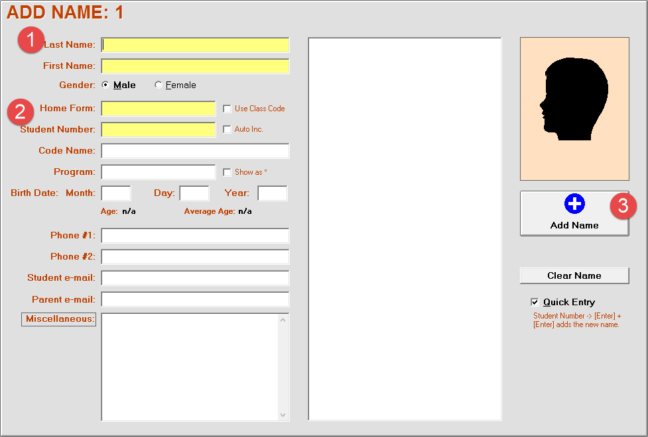Screen dimensions: 648x437
Task: Click the student silhouette photo placeholder
Action: pos(574,109)
